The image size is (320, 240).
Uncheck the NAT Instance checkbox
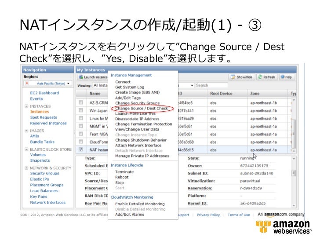pos(81,149)
